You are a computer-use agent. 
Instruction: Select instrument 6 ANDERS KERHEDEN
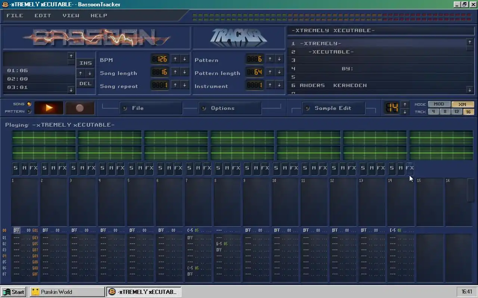coord(377,85)
